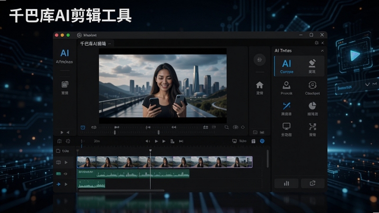Screen dimensions: 379x213
Task: Click the fit-width arrows icon in timeline controls
Action: (181, 141)
